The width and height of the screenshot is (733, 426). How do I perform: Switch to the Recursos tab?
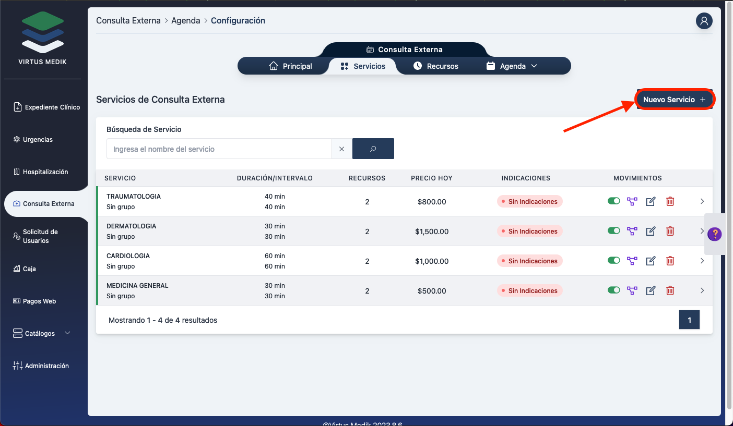coord(435,66)
